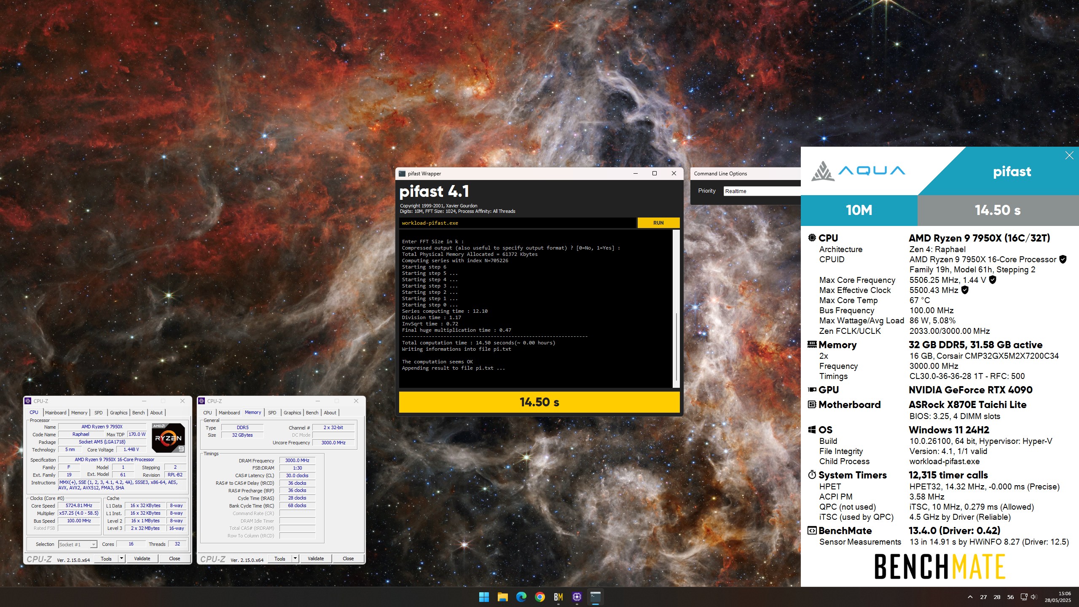This screenshot has height=607, width=1079.
Task: Close the BenchMate result panel
Action: [x=1069, y=156]
